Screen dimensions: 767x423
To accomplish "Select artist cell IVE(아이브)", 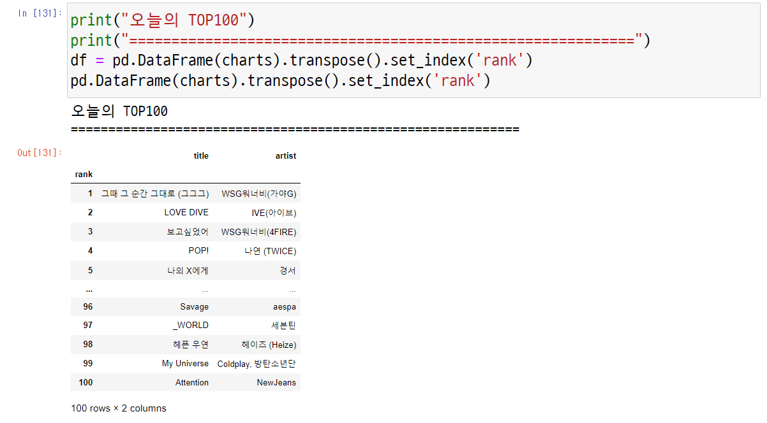I will coord(274,212).
